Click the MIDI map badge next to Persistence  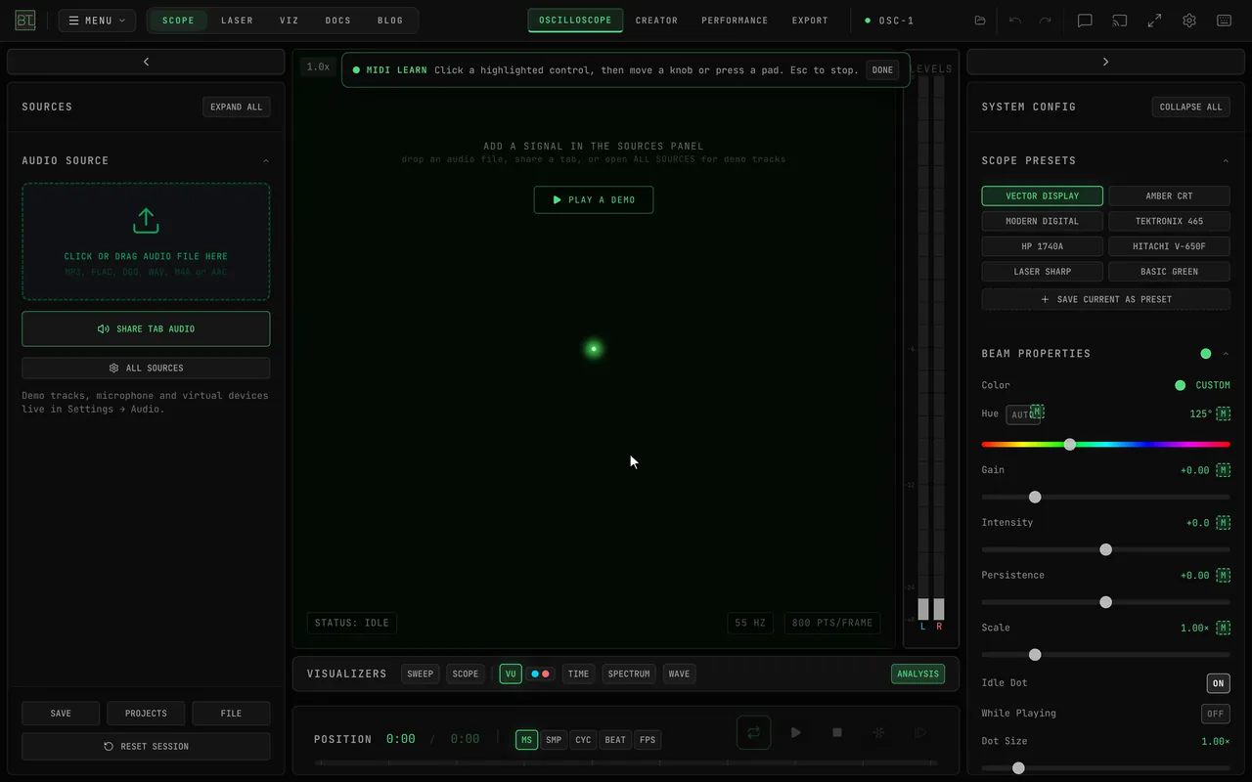(1223, 576)
